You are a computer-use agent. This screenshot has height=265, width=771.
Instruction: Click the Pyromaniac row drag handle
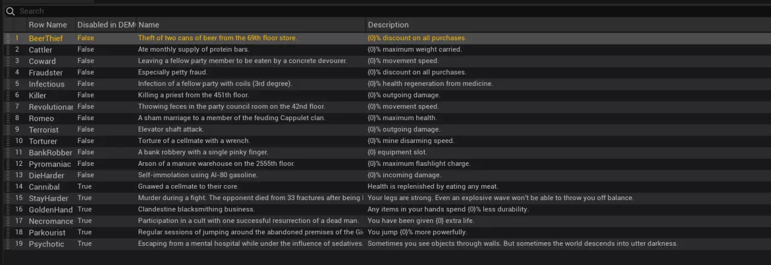pos(8,164)
